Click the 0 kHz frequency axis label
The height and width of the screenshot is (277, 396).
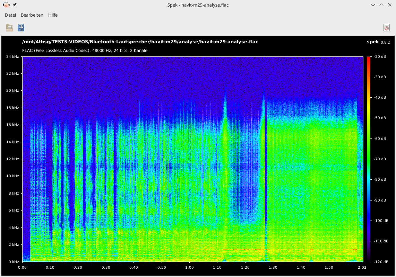pyautogui.click(x=14, y=262)
